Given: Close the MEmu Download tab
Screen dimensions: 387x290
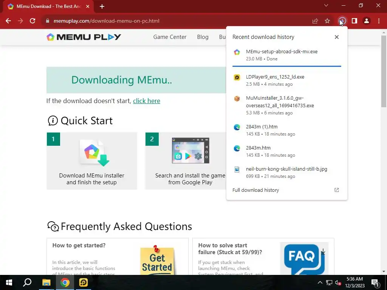Looking at the screenshot, I should (x=88, y=6).
